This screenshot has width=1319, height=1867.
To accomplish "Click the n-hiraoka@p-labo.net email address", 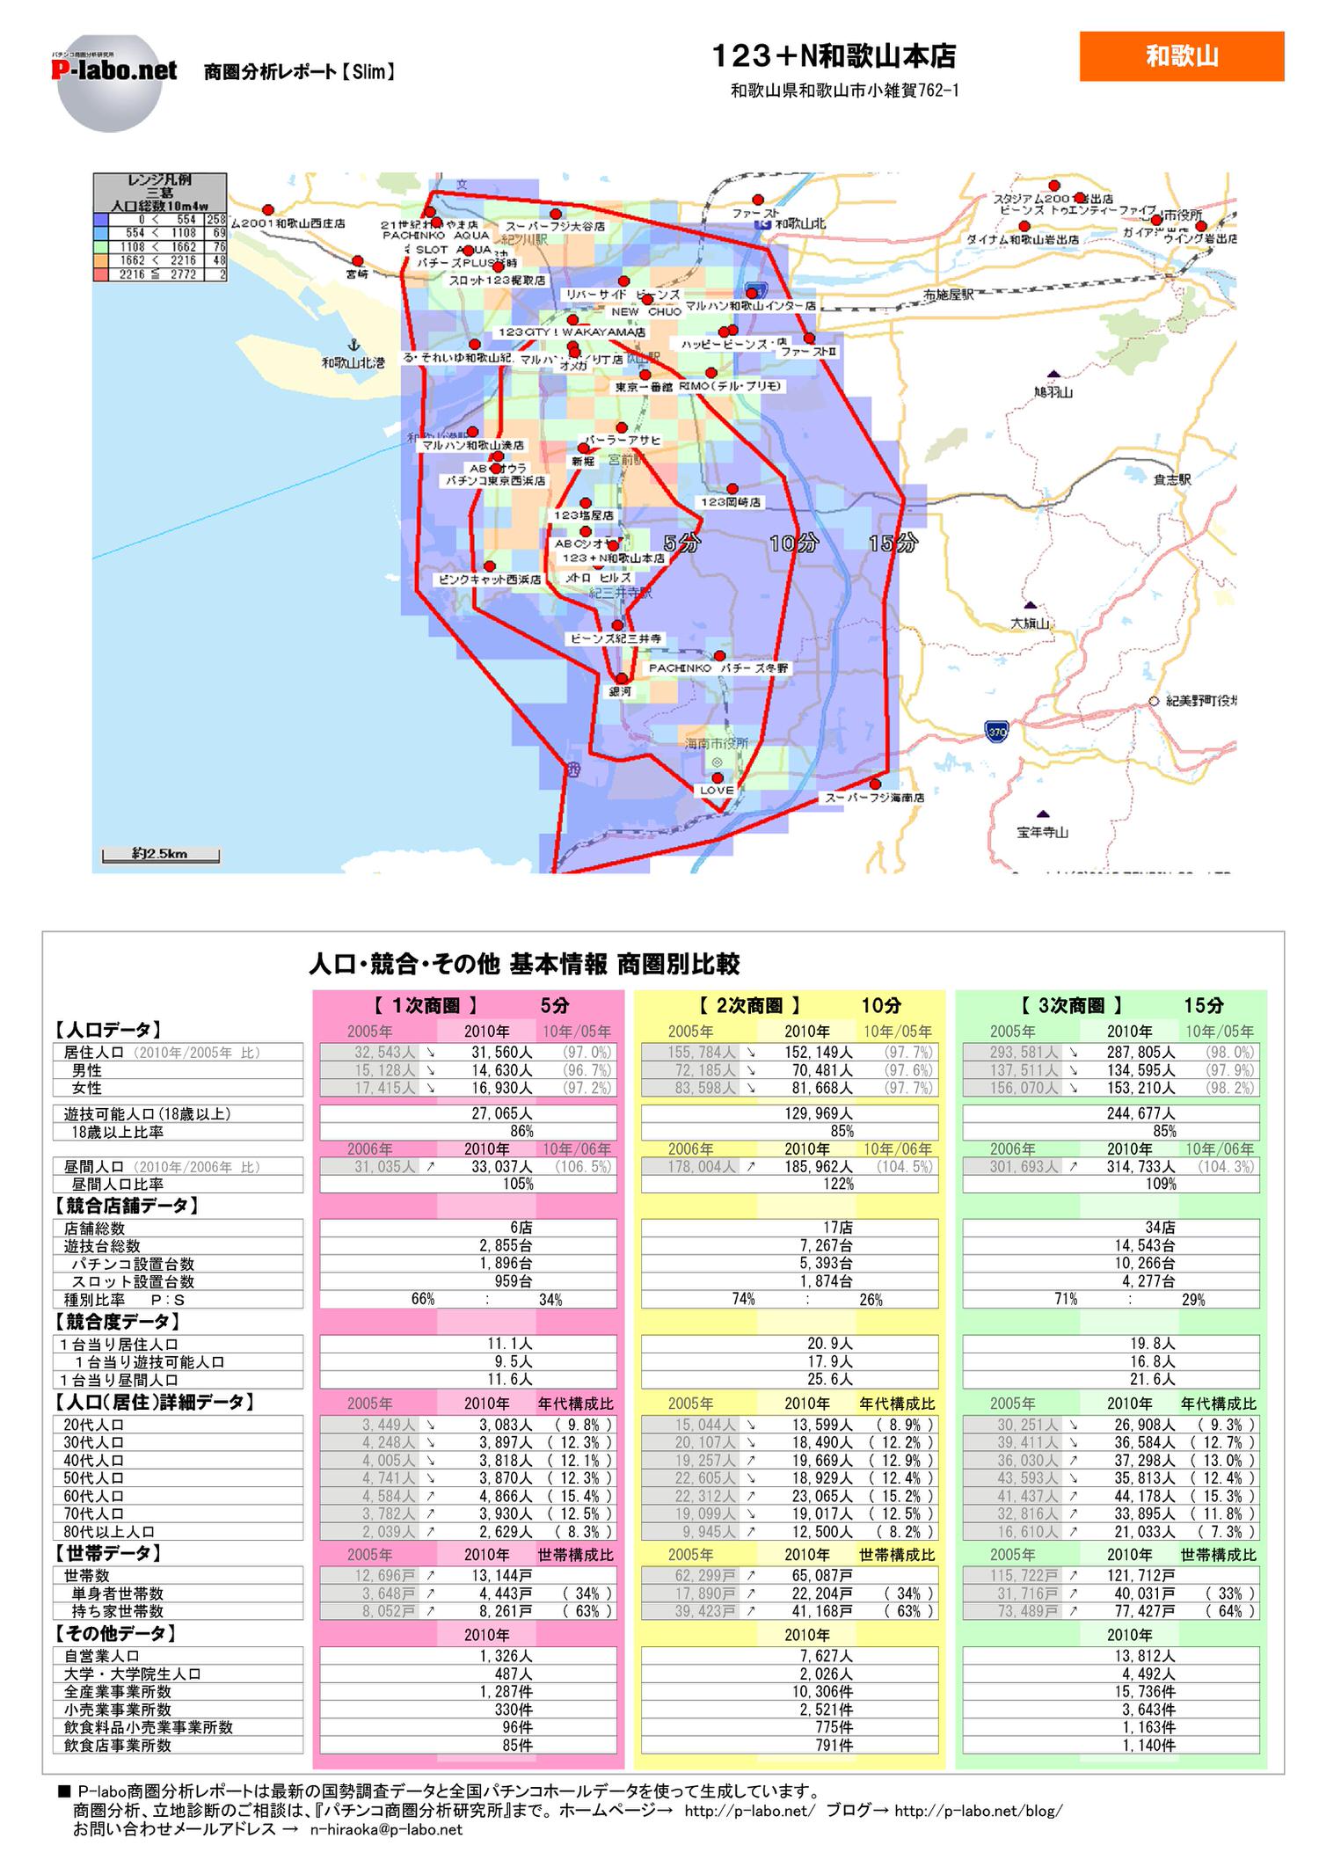I will (386, 1829).
